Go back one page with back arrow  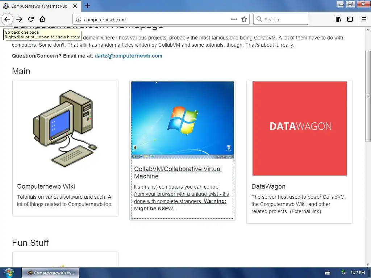click(x=7, y=19)
